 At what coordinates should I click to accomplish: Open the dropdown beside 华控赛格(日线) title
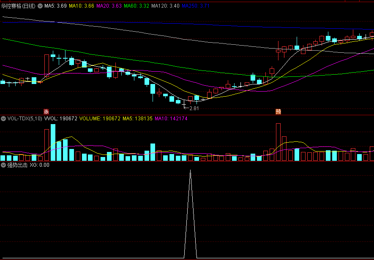pyautogui.click(x=40, y=6)
